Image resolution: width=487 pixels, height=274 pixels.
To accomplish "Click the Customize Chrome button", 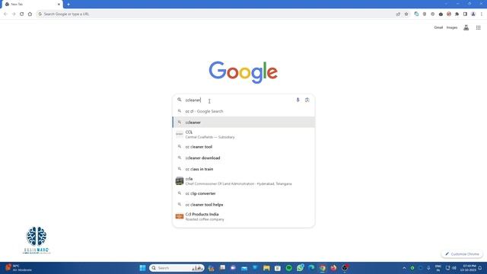I will coord(462,254).
